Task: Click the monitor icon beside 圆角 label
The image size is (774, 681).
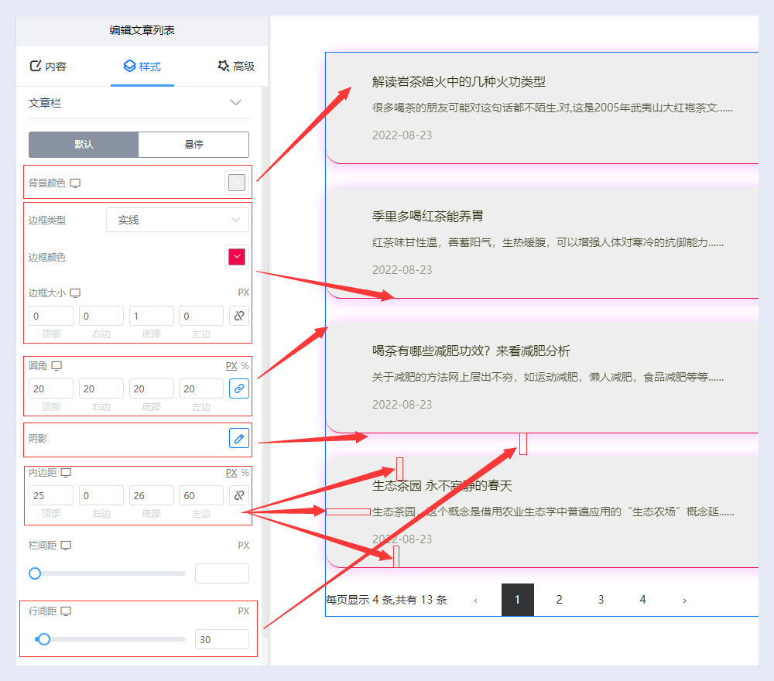Action: click(x=57, y=365)
